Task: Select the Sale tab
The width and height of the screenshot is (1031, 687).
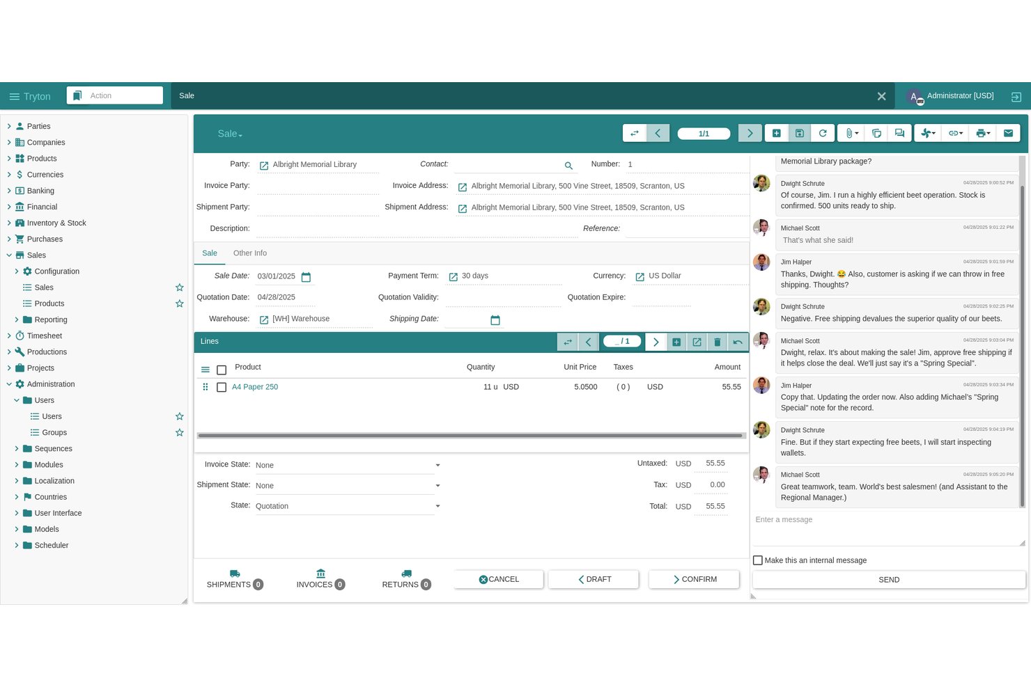Action: coord(210,253)
